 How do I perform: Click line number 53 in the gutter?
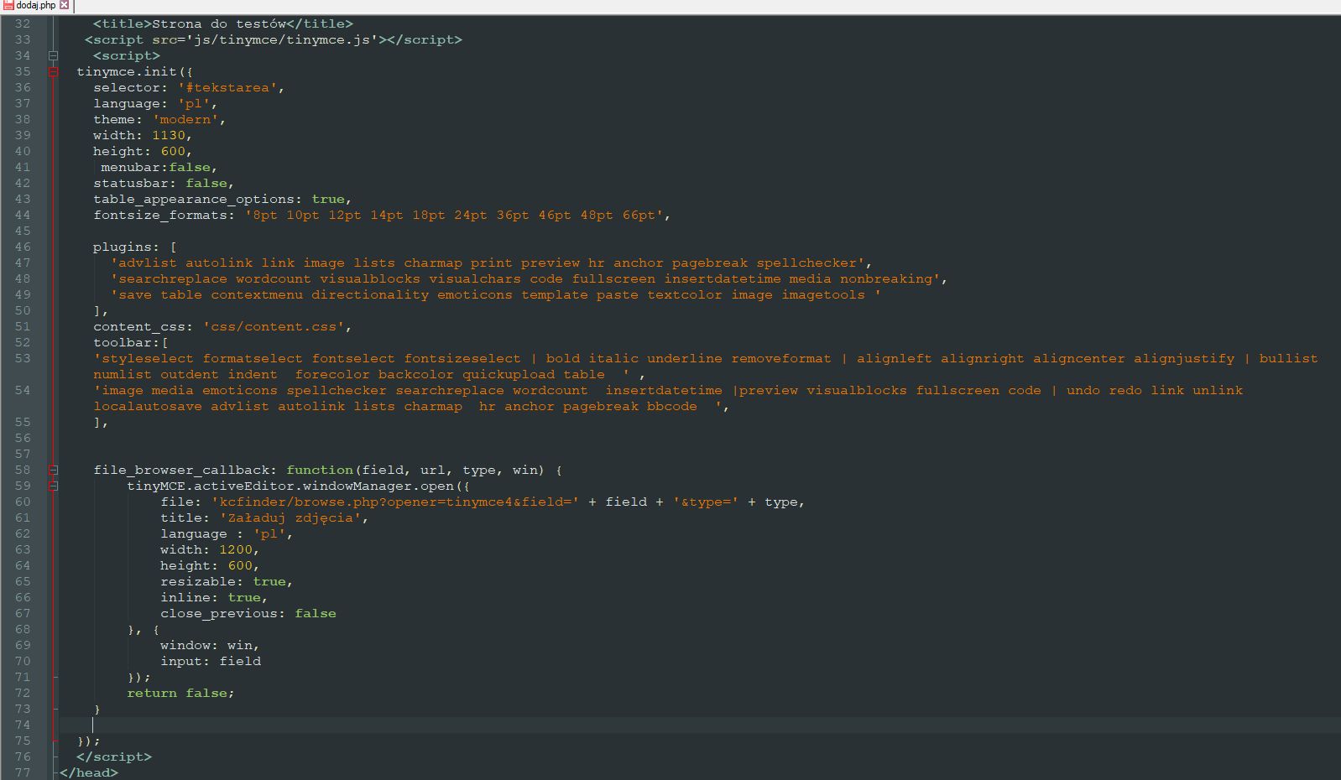[22, 359]
